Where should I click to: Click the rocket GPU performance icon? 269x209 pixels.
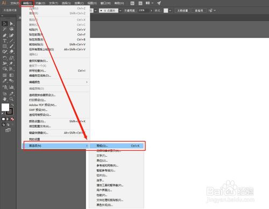click(159, 3)
